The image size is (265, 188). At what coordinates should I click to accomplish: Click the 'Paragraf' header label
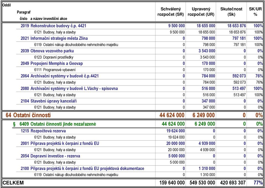click(x=24, y=12)
